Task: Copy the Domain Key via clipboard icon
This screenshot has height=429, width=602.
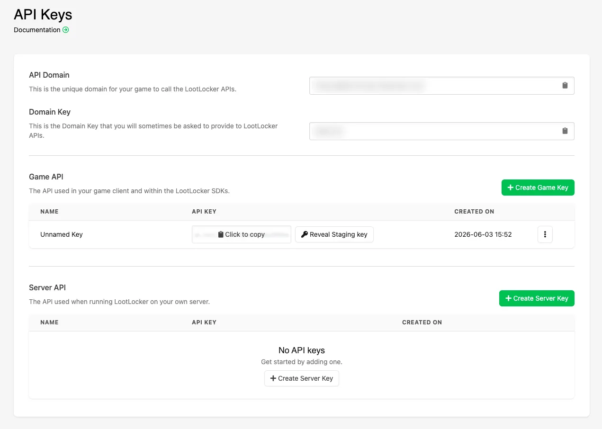Action: coord(565,131)
